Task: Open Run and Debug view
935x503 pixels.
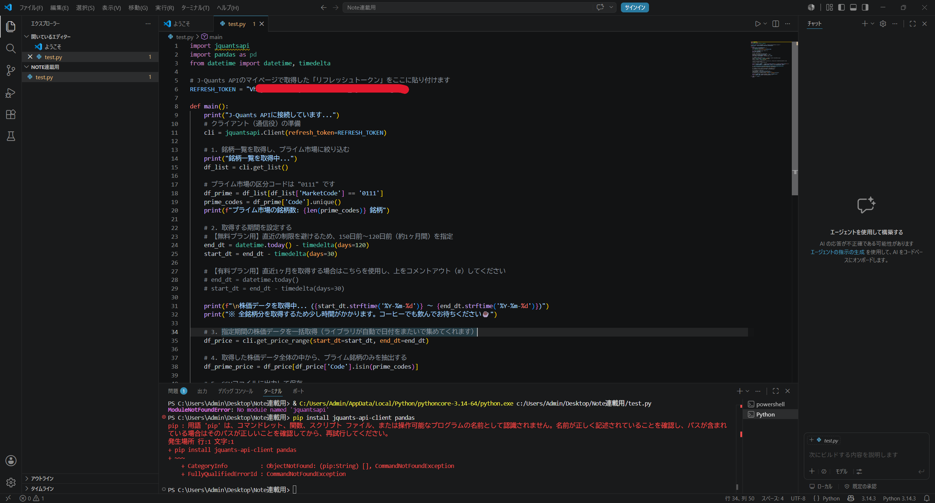Action: [11, 93]
